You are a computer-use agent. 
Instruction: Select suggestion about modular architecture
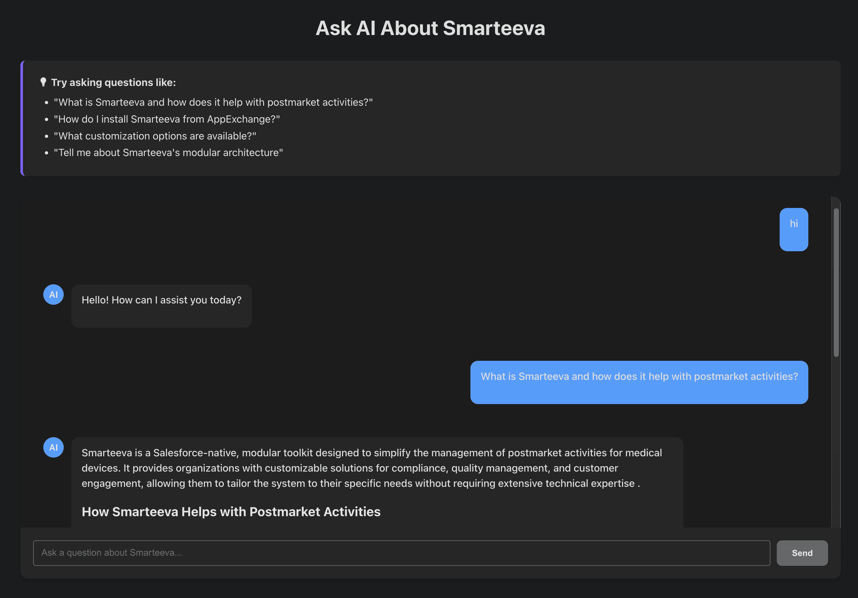click(168, 153)
